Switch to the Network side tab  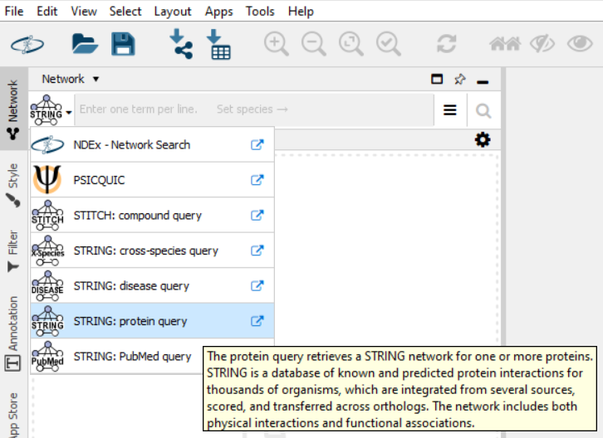tap(13, 109)
